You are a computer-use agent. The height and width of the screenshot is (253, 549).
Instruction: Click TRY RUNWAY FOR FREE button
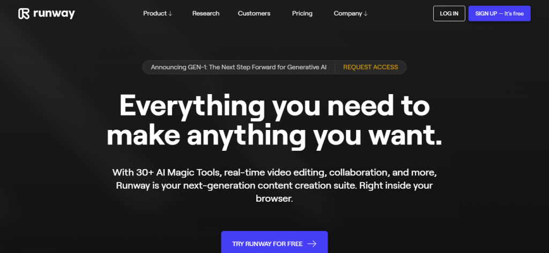click(274, 242)
